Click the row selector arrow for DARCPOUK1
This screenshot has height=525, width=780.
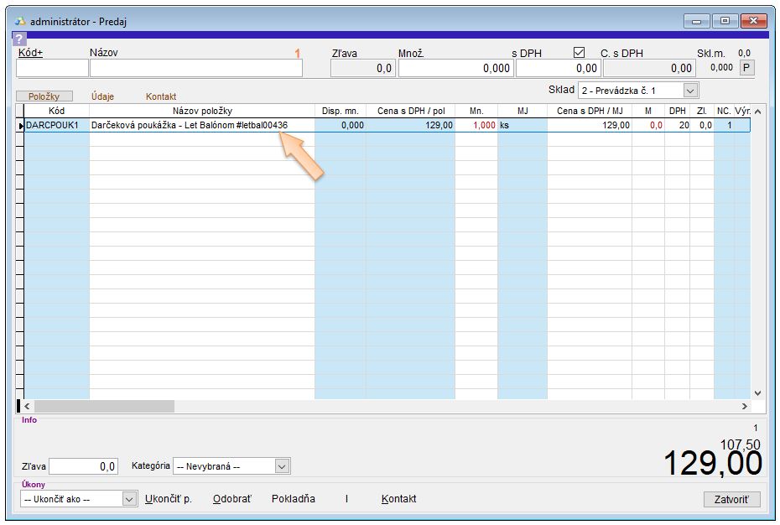[20, 126]
